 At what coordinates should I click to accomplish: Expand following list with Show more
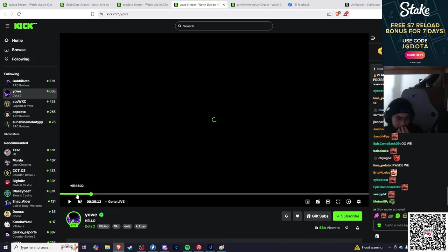click(x=12, y=134)
